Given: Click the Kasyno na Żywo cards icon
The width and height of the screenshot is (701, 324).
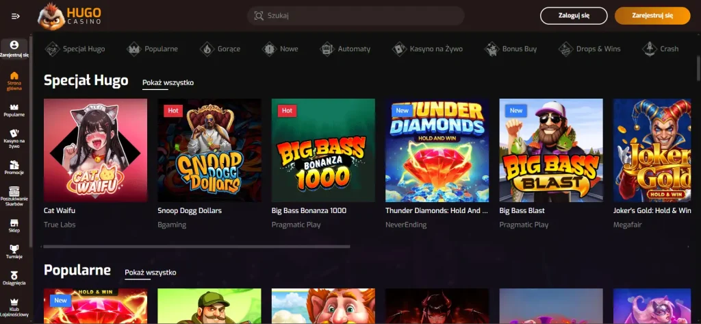Looking at the screenshot, I should [399, 49].
